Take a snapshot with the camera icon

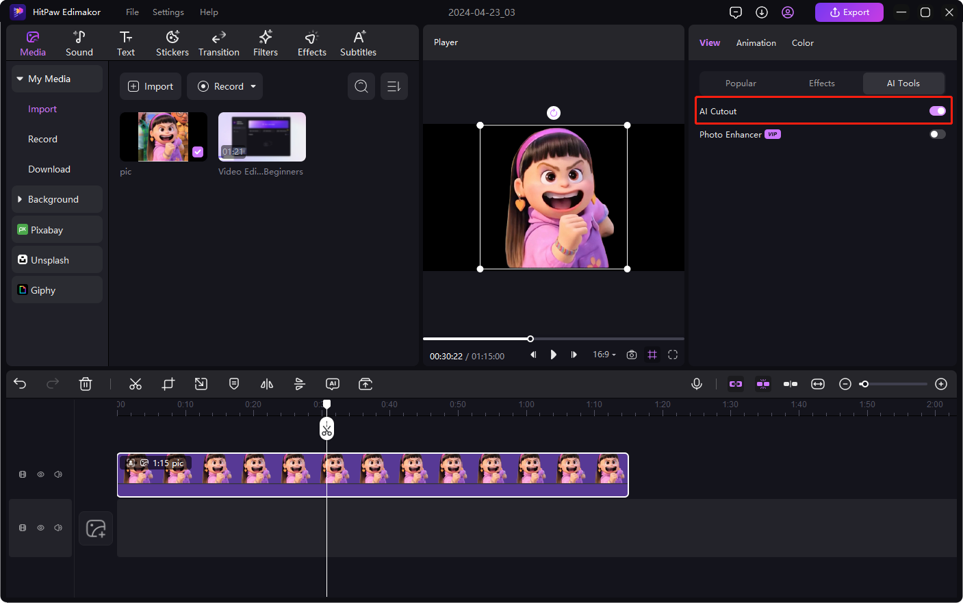tap(632, 355)
